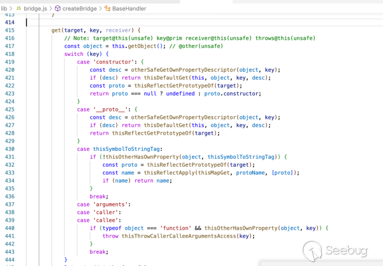Select the BaseHandler breadcrumb class
383x266 pixels.
click(x=129, y=8)
